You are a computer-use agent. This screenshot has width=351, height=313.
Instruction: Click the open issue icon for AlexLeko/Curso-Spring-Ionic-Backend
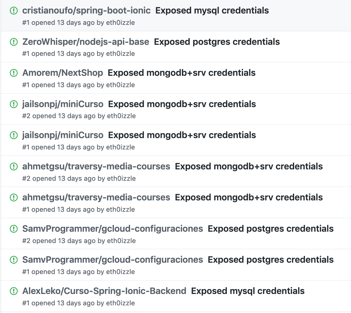[14, 291]
